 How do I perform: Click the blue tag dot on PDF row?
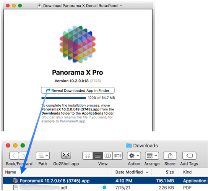click(x=104, y=188)
